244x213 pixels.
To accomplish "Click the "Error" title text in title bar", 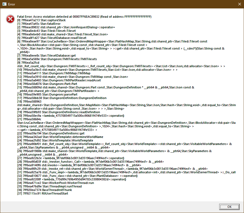I will [x=11, y=4].
